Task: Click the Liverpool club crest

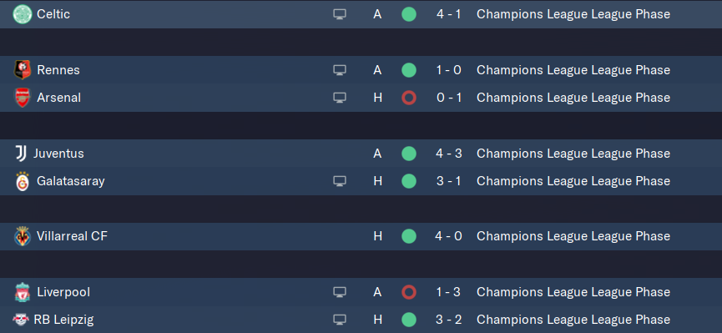Action: [x=22, y=292]
